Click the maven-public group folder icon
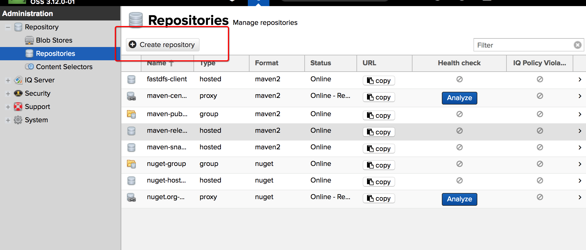586x250 pixels. [x=131, y=114]
